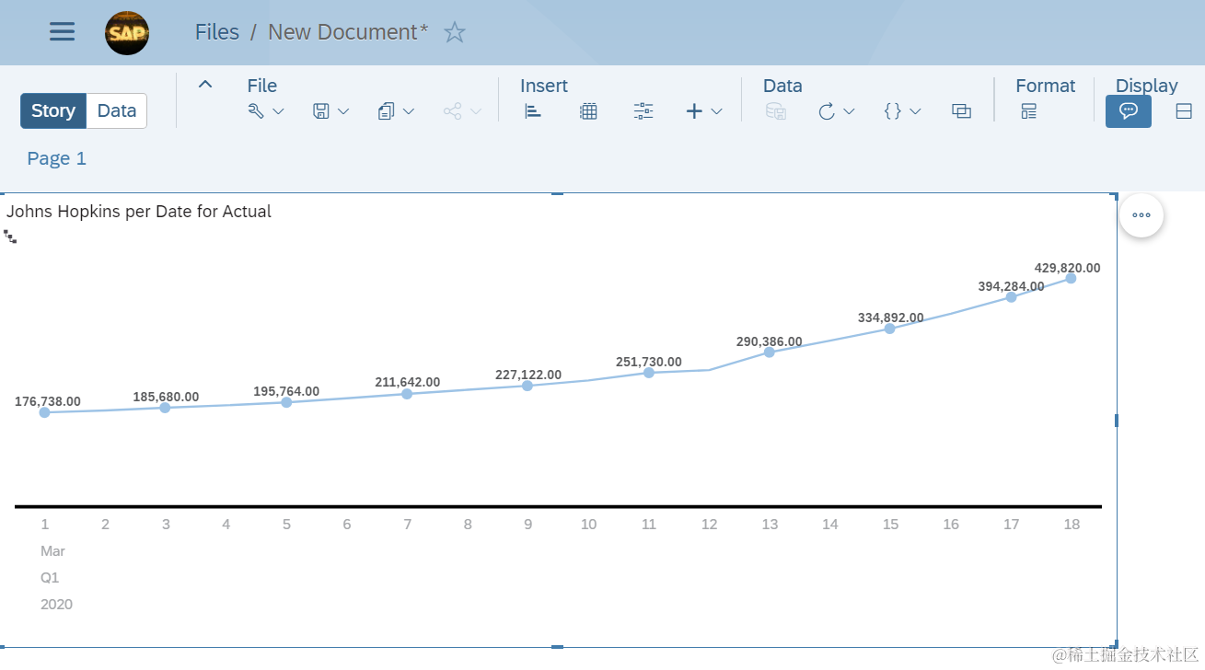Expand the Copy dropdown arrow

(x=409, y=111)
